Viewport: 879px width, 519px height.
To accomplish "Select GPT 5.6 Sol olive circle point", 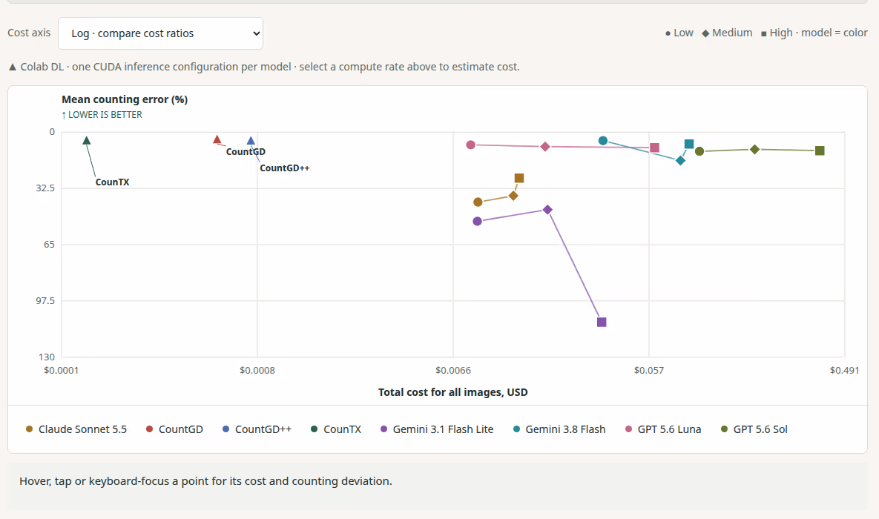I will click(699, 151).
